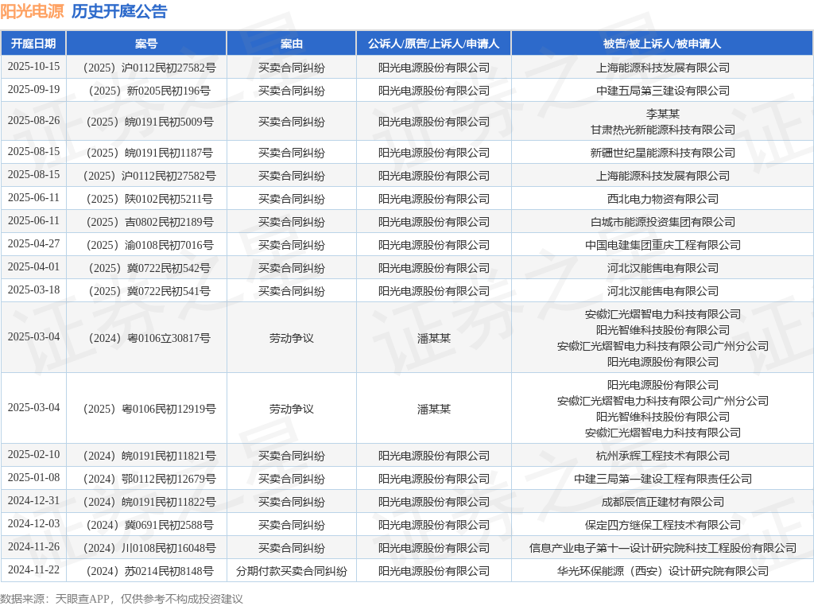Click the 历史开庭公告 heading
Viewport: 814px width, 606px height.
click(x=119, y=11)
